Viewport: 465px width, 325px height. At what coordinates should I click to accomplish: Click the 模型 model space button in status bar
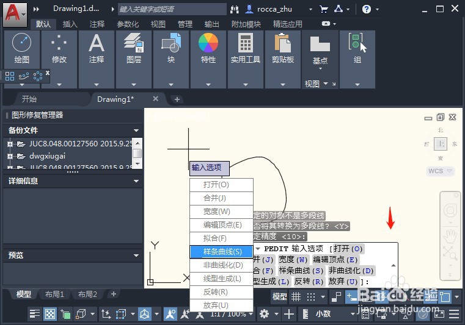279,296
